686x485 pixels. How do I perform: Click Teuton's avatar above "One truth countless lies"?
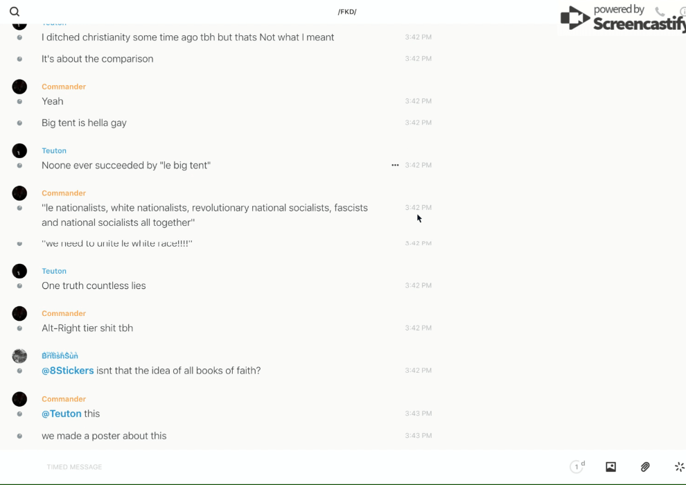click(x=19, y=271)
